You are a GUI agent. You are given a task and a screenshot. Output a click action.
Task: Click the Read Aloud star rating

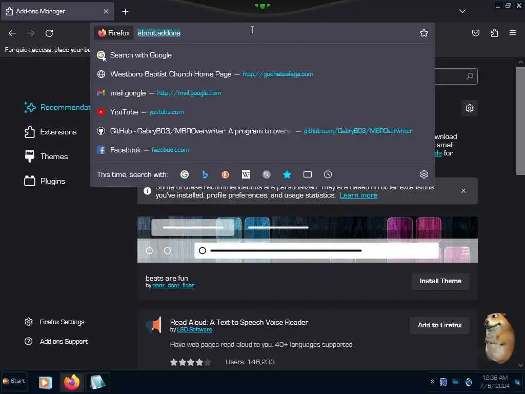tap(191, 362)
